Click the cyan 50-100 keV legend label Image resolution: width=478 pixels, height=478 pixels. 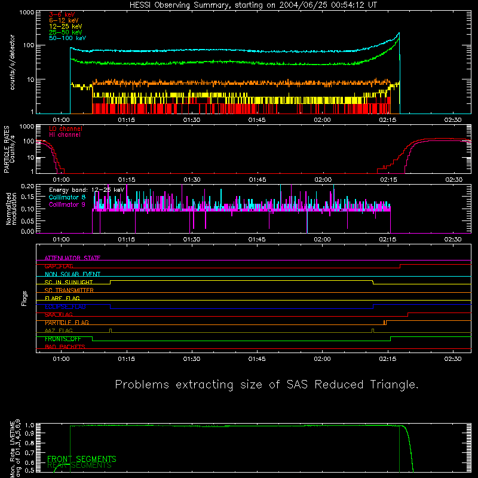[x=68, y=38]
